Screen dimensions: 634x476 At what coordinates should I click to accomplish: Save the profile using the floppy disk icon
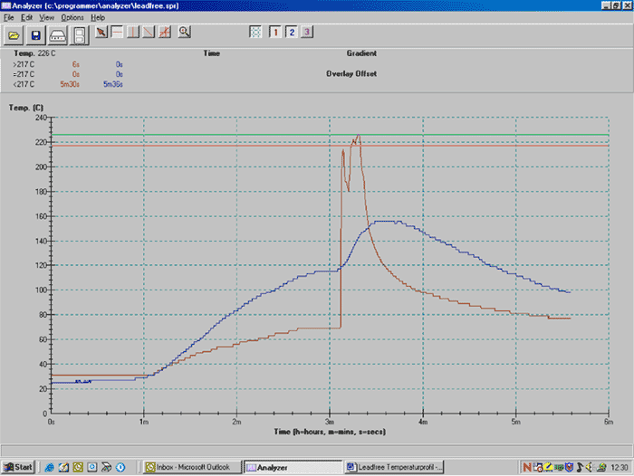click(x=35, y=35)
